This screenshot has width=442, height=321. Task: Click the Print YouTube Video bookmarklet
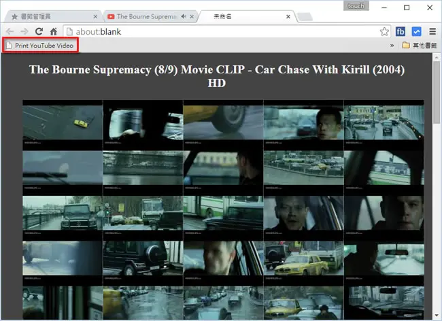[x=40, y=46]
